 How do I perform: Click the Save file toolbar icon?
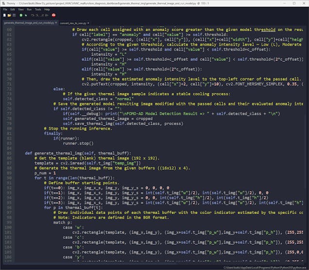[15, 16]
